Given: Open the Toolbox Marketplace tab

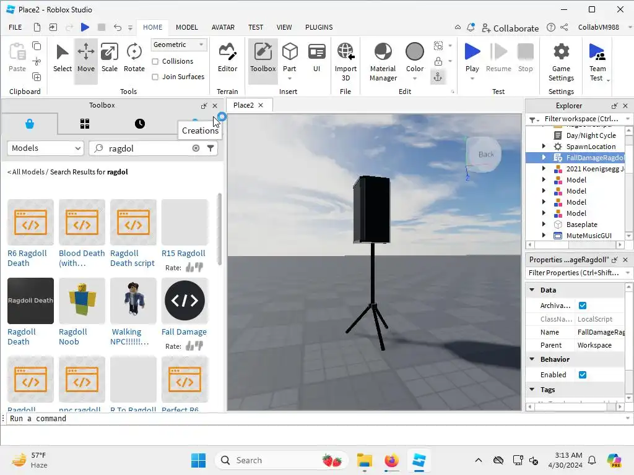Looking at the screenshot, I should [30, 124].
